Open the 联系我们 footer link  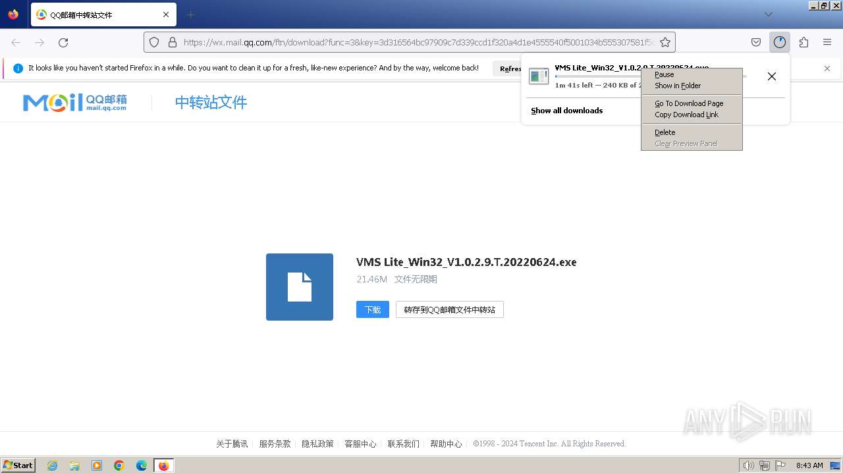point(403,444)
